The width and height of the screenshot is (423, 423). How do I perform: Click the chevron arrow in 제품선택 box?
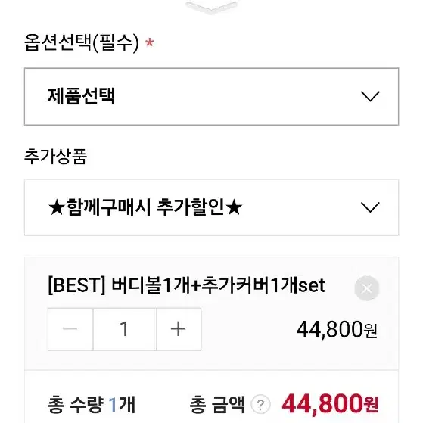click(370, 96)
